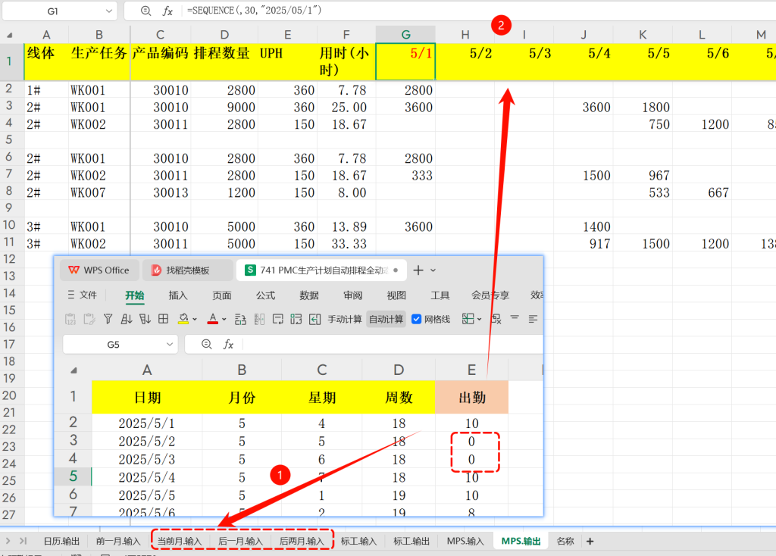This screenshot has width=776, height=556.
Task: Toggle the 网格线 gridlines checkbox
Action: 416,319
